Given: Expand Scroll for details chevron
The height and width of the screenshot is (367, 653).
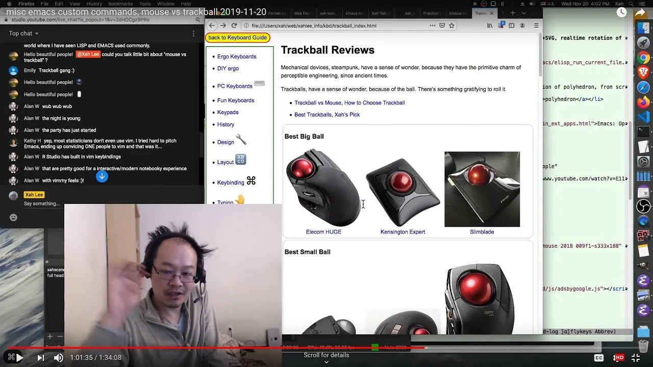Looking at the screenshot, I should click(326, 362).
